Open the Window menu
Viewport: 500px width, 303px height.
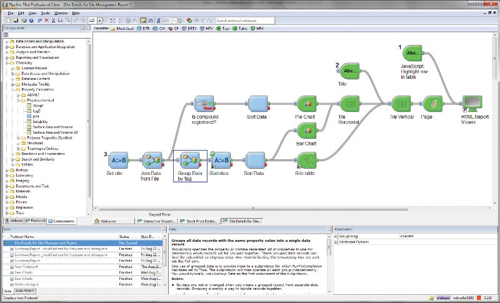tap(61, 13)
